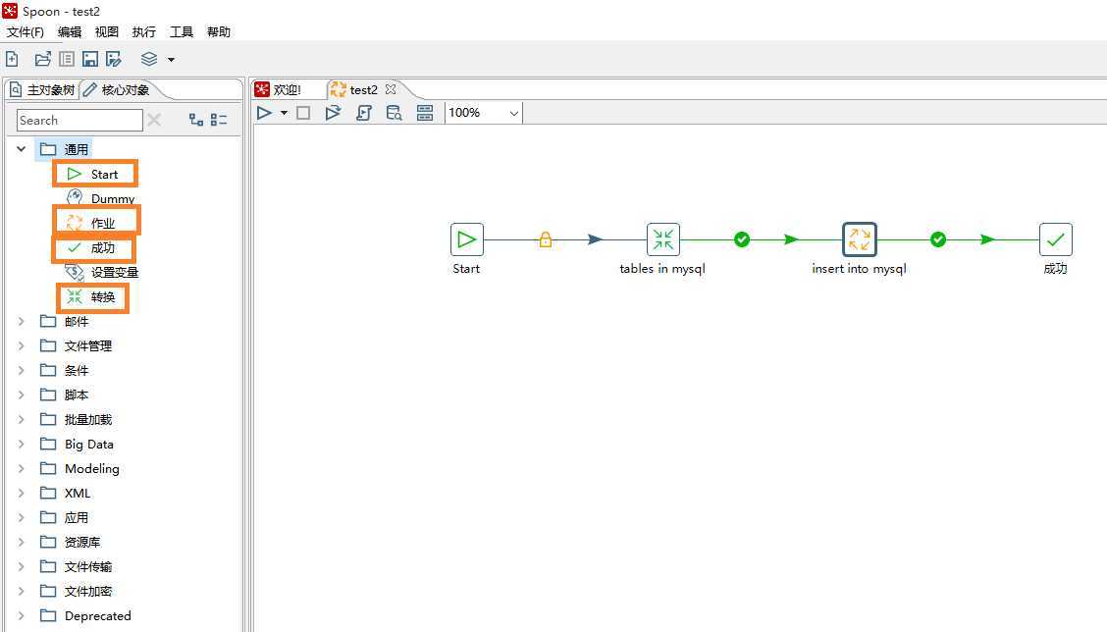The height and width of the screenshot is (632, 1107).
Task: Expand the XML folder
Action: (22, 493)
